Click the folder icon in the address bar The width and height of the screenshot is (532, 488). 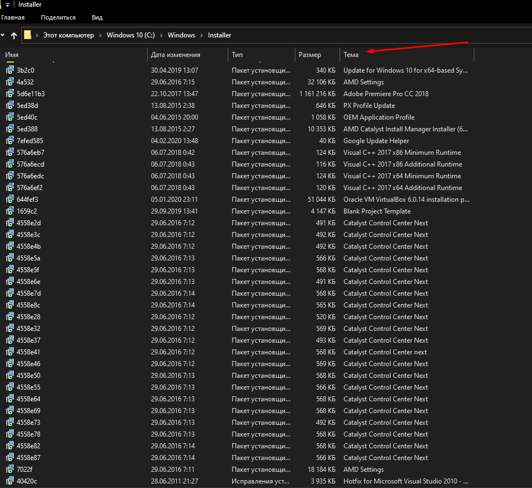pos(27,35)
